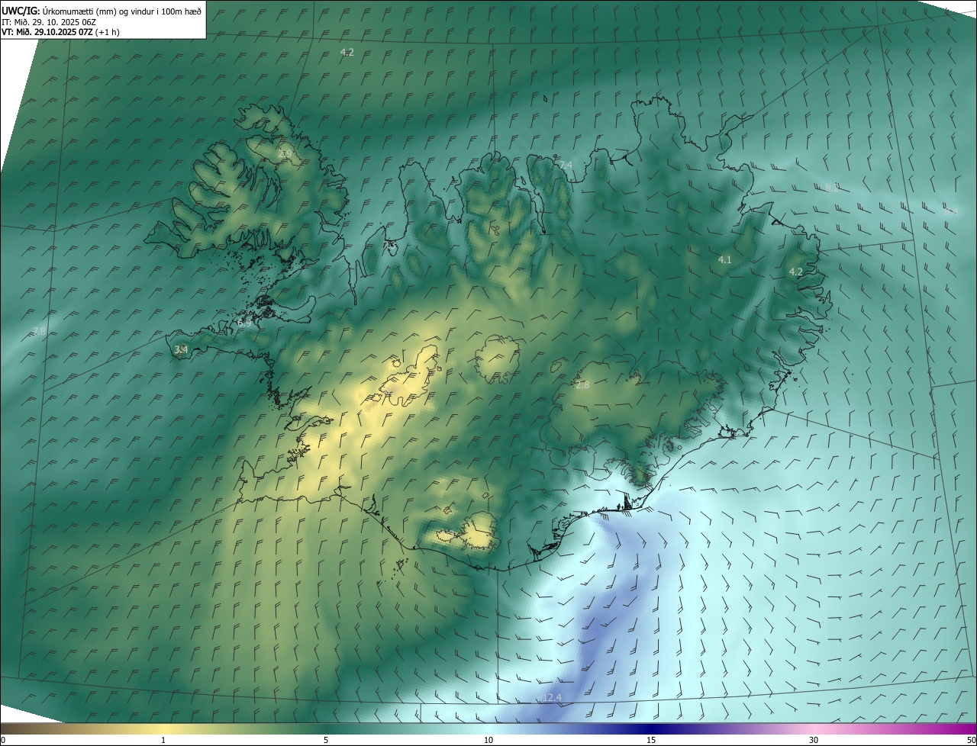
Task: Click the 15 tick on the color scale
Action: click(651, 740)
